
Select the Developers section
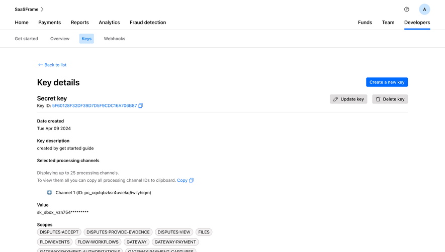pyautogui.click(x=417, y=23)
